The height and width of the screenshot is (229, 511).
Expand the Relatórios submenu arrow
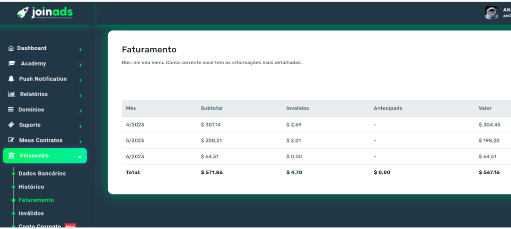80,95
